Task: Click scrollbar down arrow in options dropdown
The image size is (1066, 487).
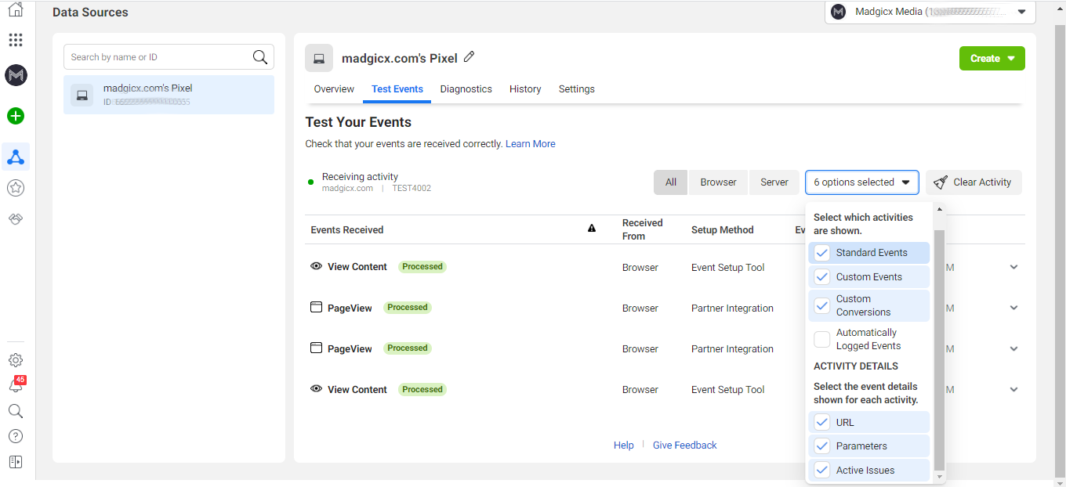Action: click(940, 477)
